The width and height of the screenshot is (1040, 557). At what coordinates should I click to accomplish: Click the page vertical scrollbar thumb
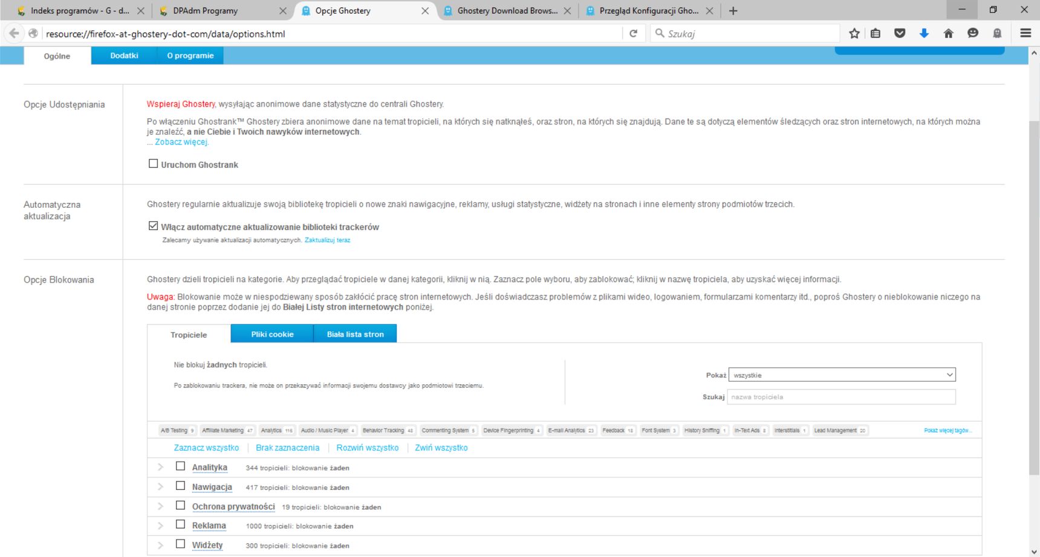pos(1033,299)
